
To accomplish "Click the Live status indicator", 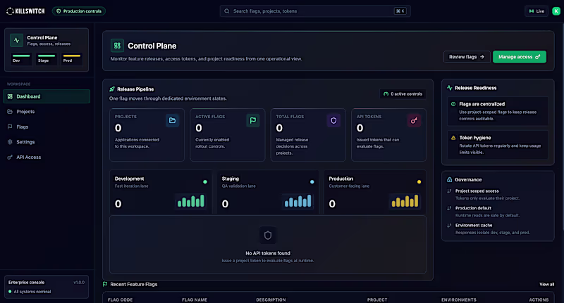I will coord(537,11).
